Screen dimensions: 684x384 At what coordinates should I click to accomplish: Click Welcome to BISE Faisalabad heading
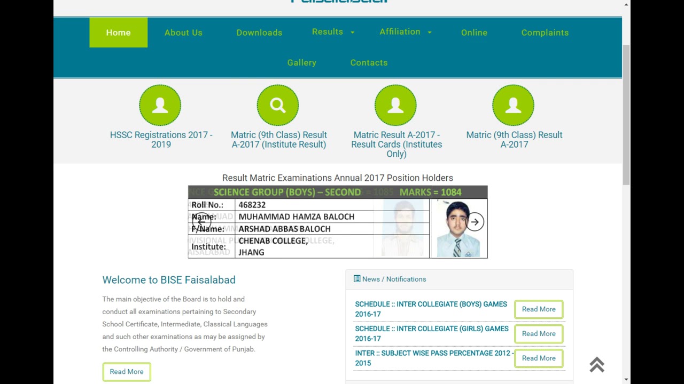click(169, 280)
